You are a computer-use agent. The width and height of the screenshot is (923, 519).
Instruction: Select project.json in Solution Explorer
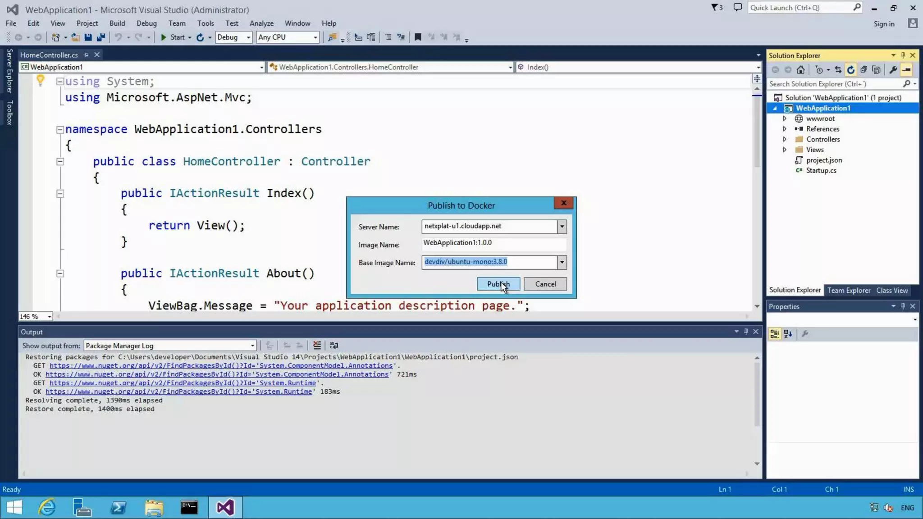(824, 160)
